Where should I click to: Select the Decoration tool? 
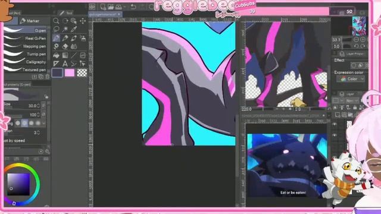(56, 46)
